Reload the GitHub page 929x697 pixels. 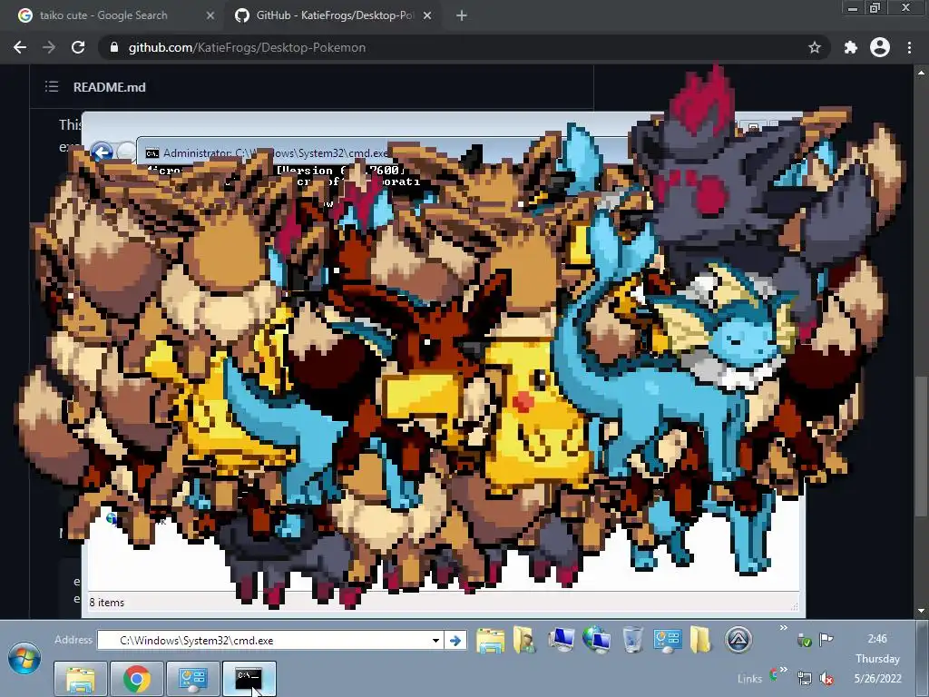coord(78,47)
